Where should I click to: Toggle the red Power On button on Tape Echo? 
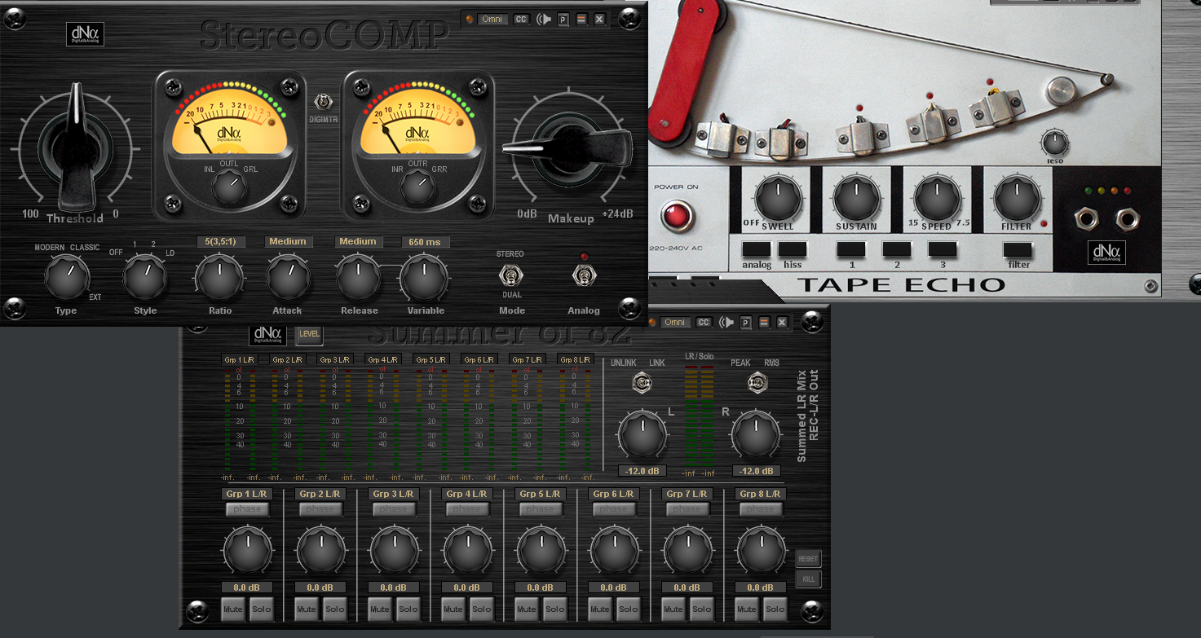point(677,216)
